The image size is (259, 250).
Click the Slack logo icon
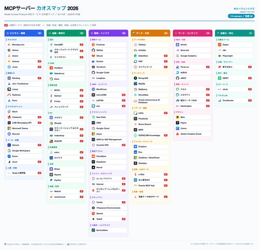coord(9,112)
